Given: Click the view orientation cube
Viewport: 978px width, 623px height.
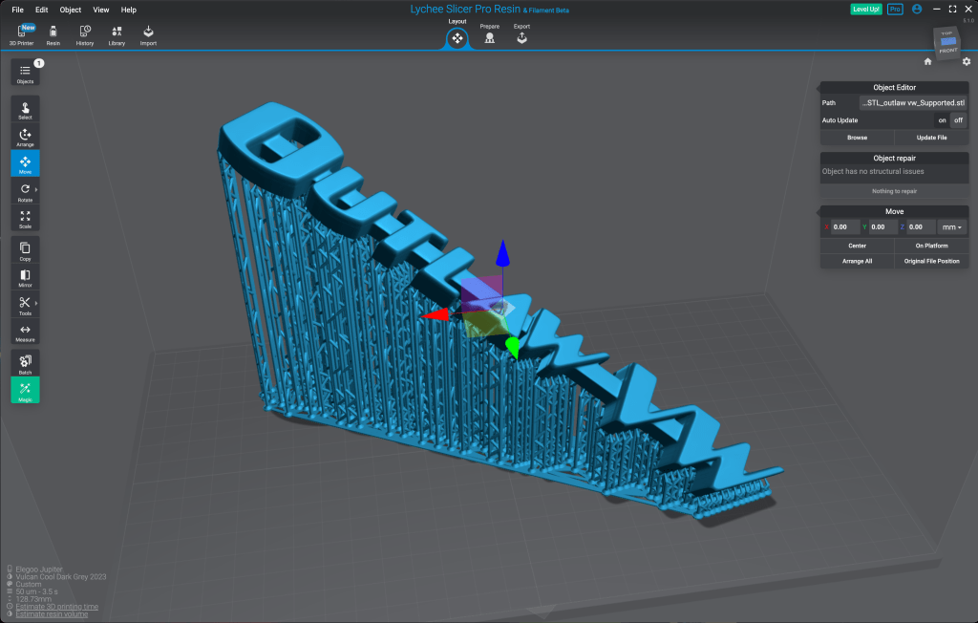Looking at the screenshot, I should (x=946, y=44).
